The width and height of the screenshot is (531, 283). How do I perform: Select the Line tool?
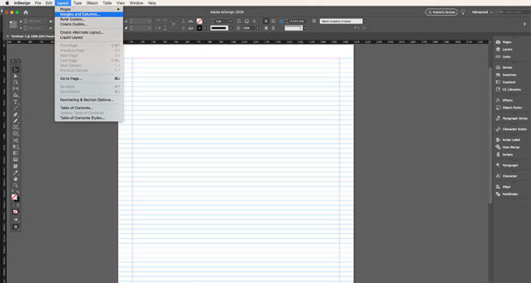[x=15, y=108]
